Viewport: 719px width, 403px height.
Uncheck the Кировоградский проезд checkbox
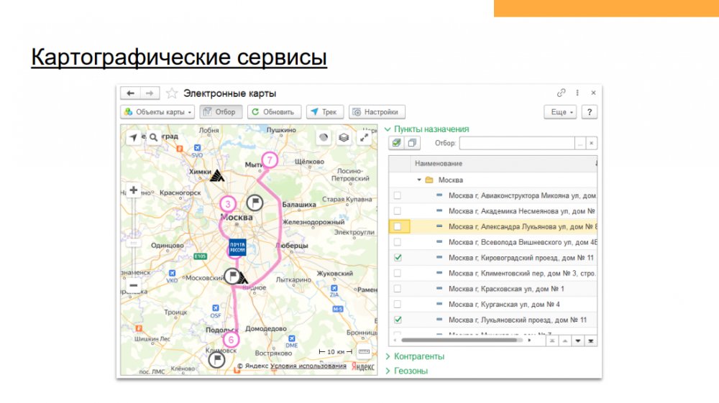[x=398, y=257]
